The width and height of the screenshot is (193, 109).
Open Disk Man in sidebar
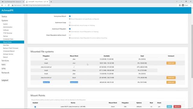click(x=6, y=45)
